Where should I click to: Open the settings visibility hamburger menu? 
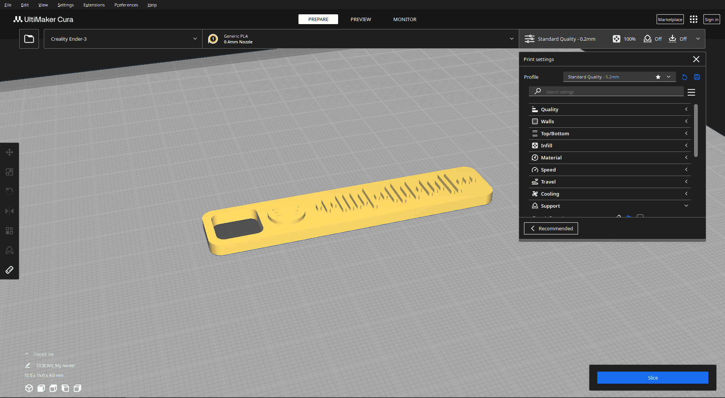tap(691, 92)
